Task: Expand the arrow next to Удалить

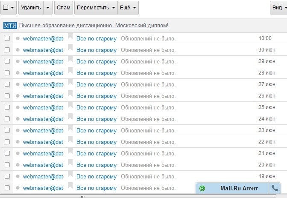Action: coord(48,8)
